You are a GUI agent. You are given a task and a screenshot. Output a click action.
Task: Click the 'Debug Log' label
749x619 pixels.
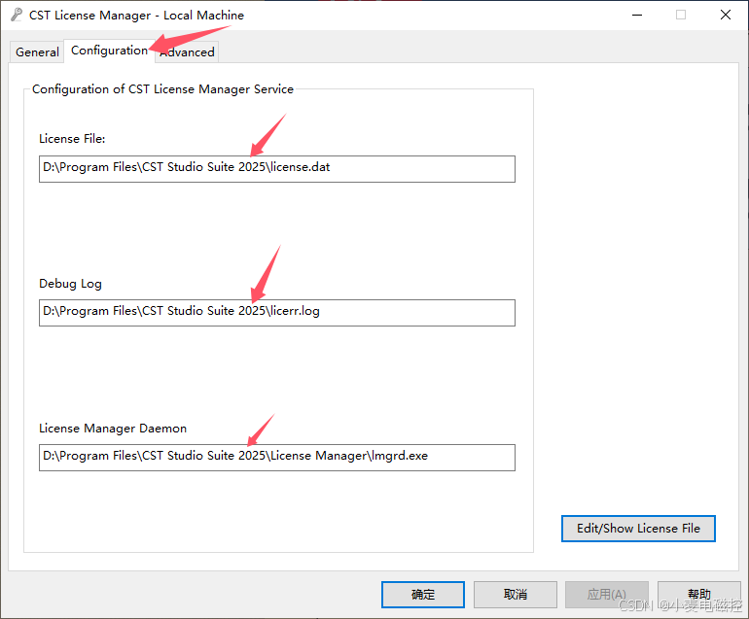(70, 284)
